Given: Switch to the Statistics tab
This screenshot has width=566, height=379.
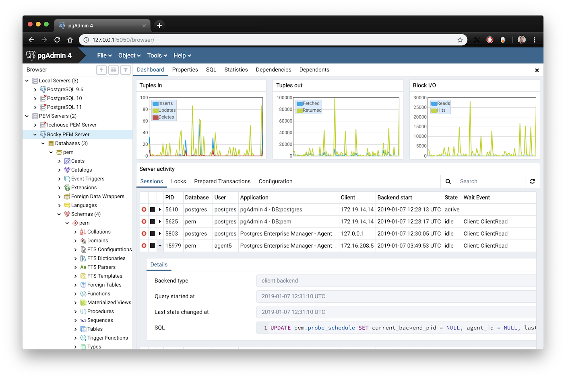Looking at the screenshot, I should click(236, 70).
